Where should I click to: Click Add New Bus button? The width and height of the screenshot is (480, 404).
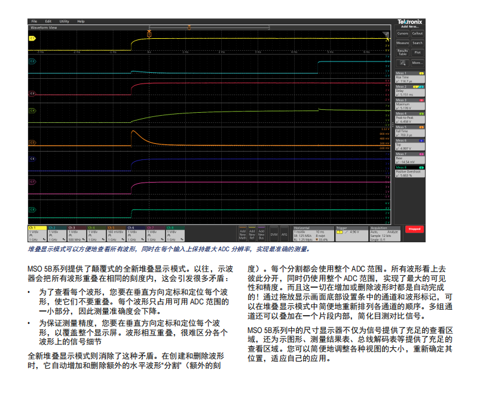261,234
